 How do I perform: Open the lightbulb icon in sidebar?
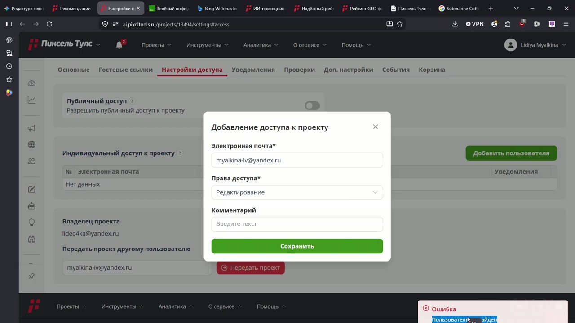[31, 223]
